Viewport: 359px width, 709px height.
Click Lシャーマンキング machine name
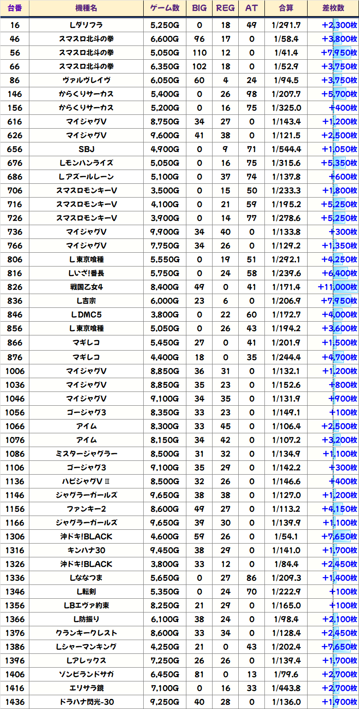[x=86, y=647]
